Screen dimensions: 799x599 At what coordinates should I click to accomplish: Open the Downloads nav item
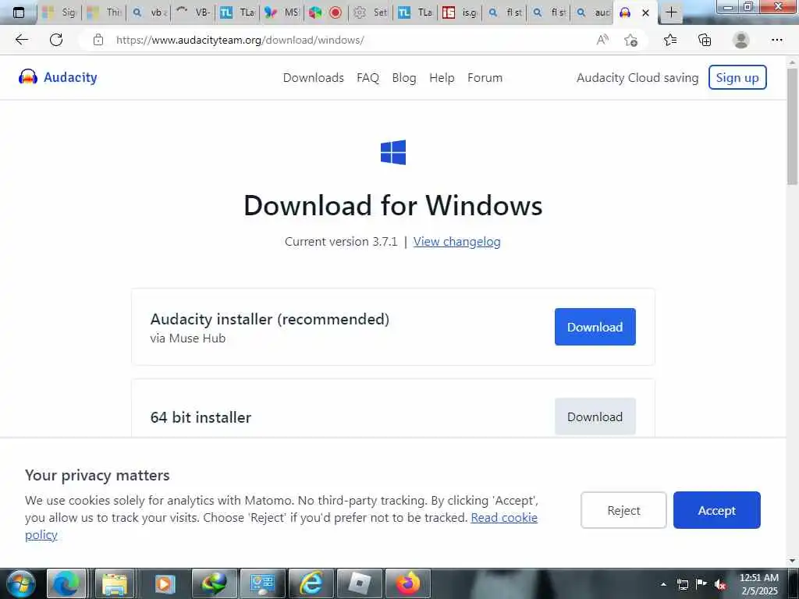coord(314,78)
